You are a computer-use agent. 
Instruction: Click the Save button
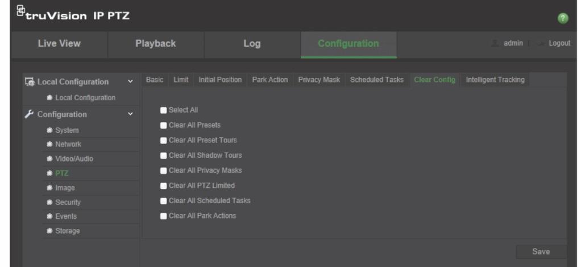(x=541, y=252)
